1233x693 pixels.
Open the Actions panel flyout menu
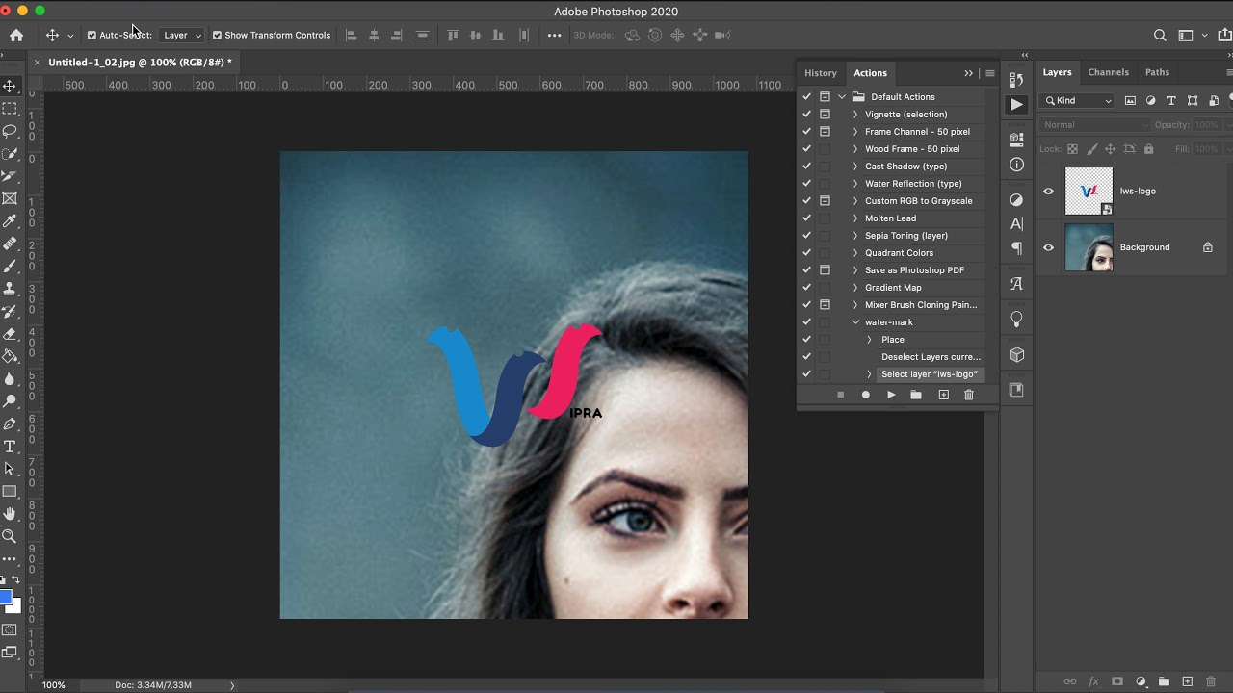(x=989, y=73)
